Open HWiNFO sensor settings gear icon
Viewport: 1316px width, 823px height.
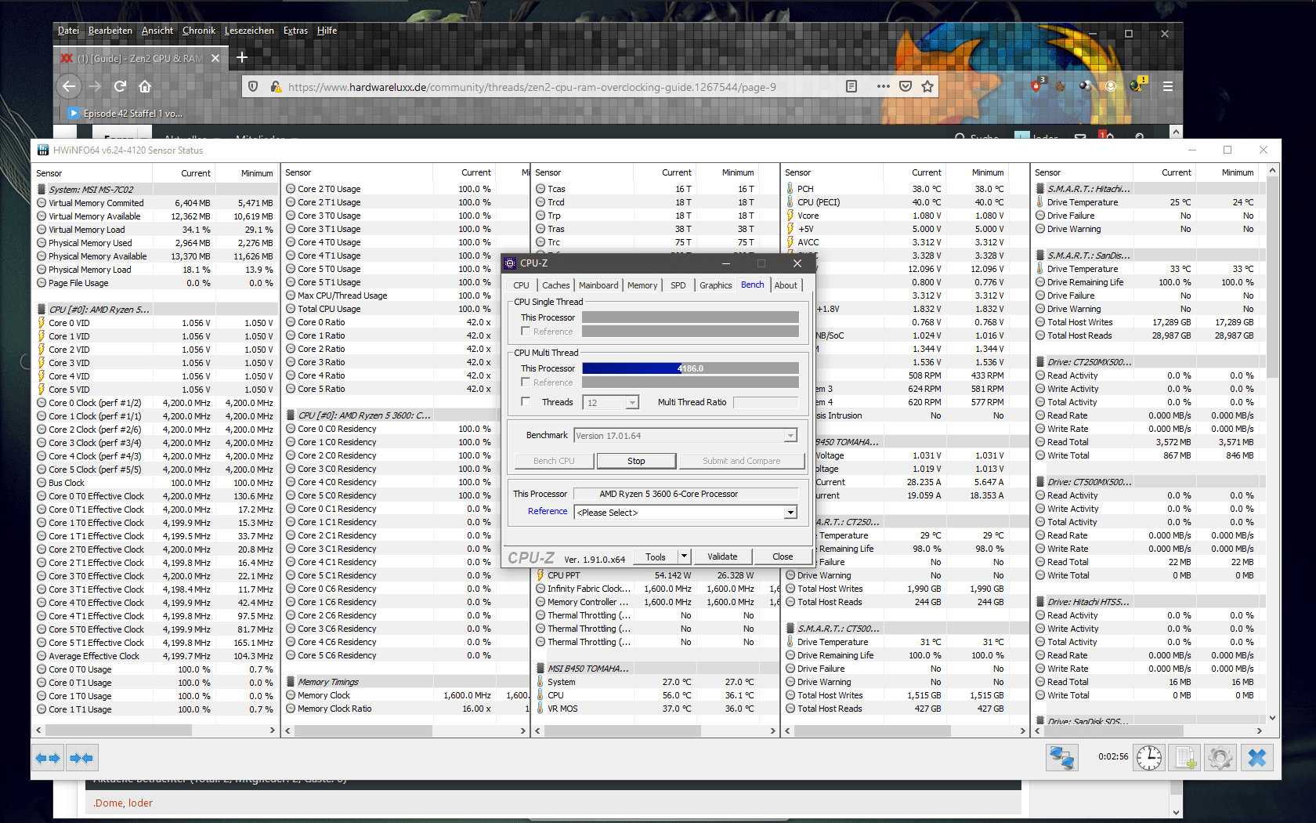(1220, 758)
